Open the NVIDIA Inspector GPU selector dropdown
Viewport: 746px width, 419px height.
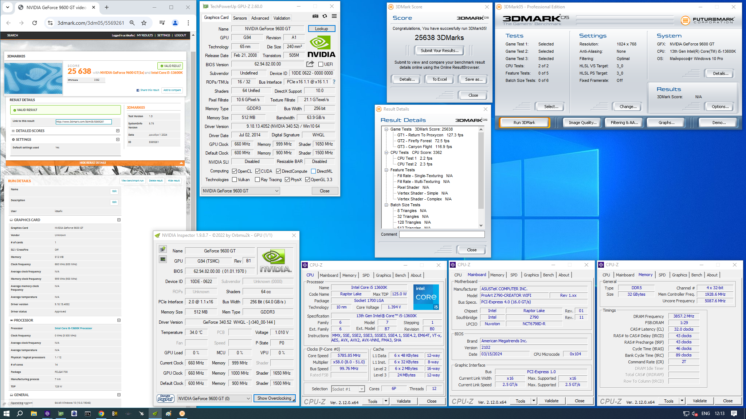214,398
